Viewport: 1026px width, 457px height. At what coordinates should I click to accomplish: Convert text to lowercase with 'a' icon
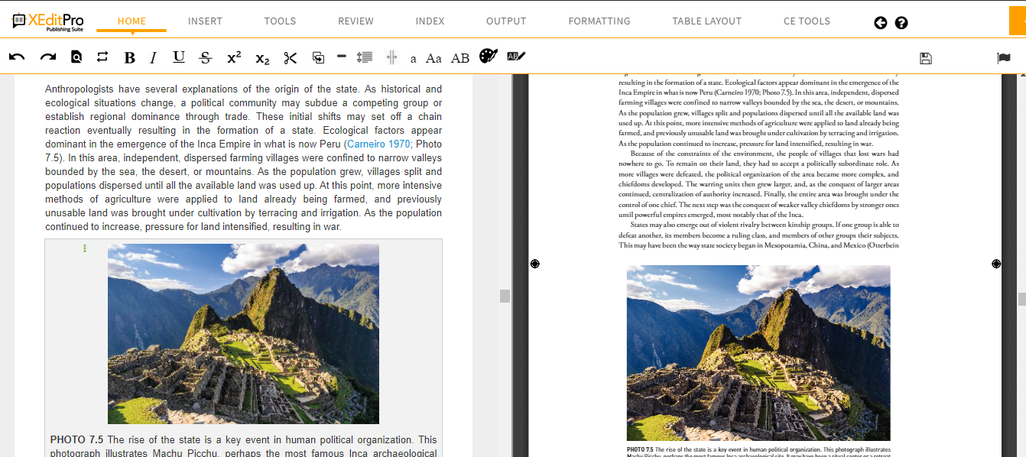pyautogui.click(x=414, y=58)
